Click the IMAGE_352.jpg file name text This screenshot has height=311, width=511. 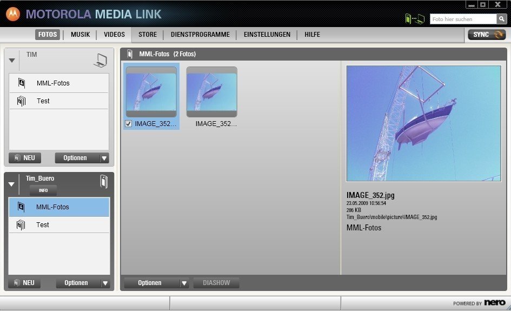point(370,195)
